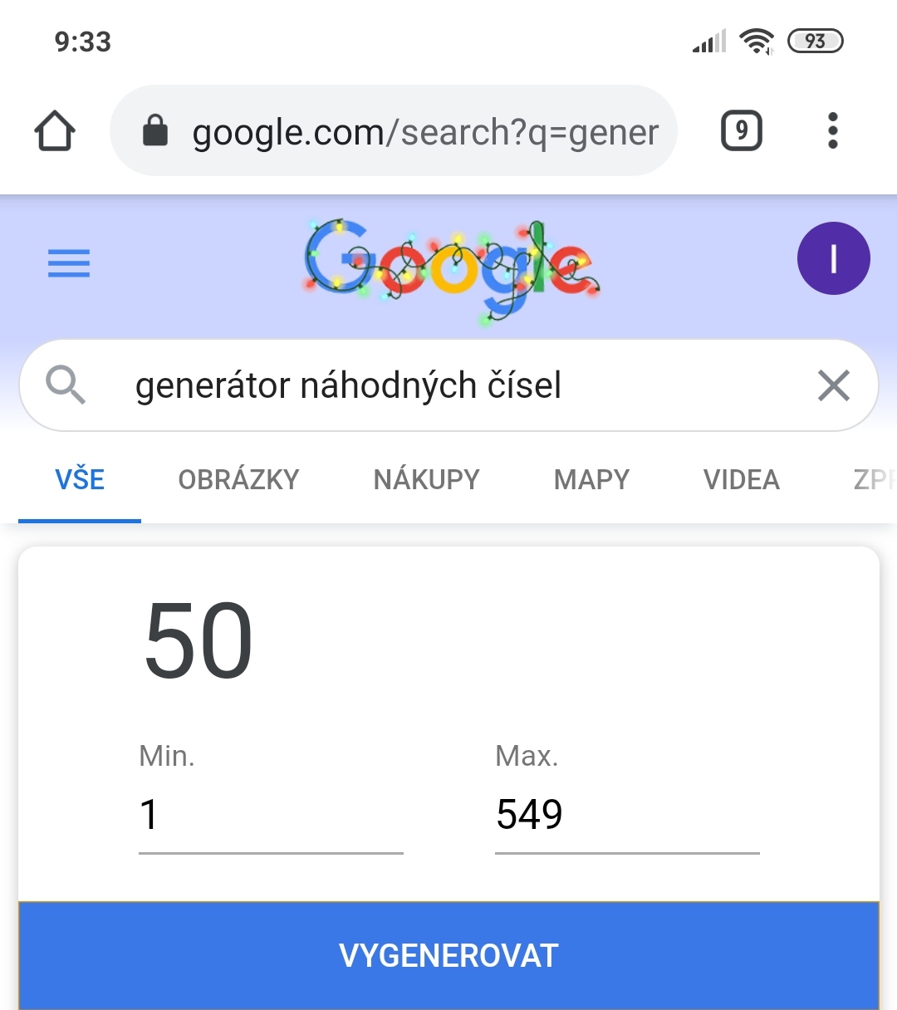This screenshot has height=1010, width=897.
Task: Focus the Min. value field
Action: (x=270, y=815)
